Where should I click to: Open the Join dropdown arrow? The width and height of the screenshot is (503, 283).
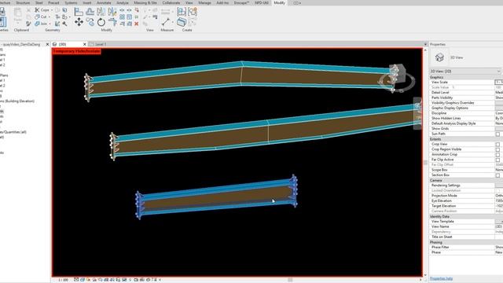(50, 24)
